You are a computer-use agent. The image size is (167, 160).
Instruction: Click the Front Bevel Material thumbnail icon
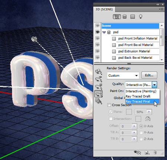114,45
